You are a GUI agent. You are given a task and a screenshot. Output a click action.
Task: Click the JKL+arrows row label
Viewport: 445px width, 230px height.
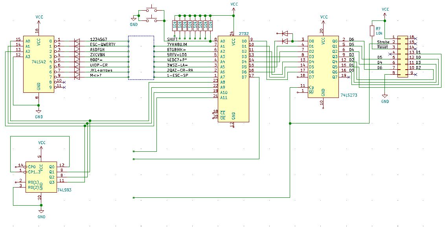coord(101,70)
